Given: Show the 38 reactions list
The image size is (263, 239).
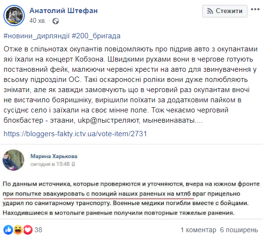Looking at the screenshot, I should 38,230.
